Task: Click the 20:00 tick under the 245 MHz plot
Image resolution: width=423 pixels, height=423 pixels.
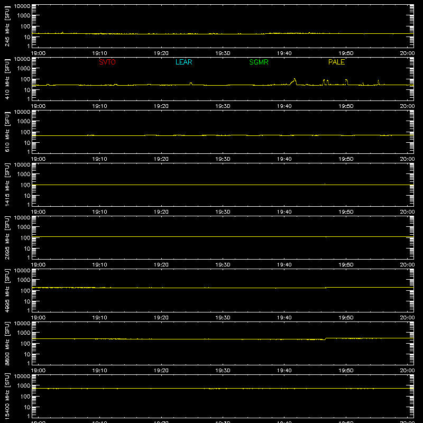Action: tap(407, 53)
